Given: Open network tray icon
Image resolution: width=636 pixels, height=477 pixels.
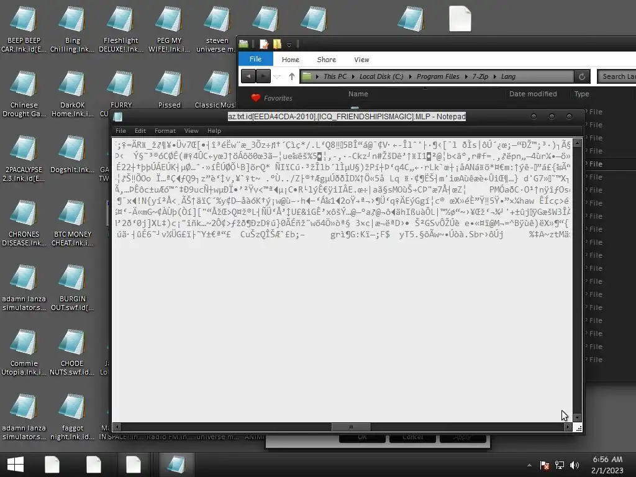Looking at the screenshot, I should click(x=560, y=465).
